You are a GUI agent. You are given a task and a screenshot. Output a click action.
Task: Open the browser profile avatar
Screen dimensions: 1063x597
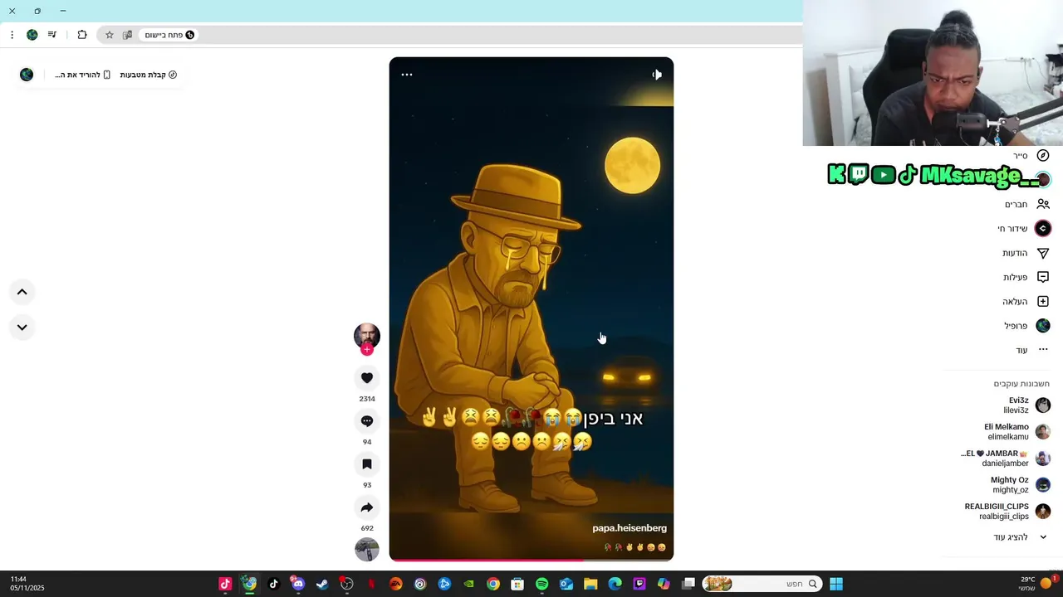tap(32, 35)
